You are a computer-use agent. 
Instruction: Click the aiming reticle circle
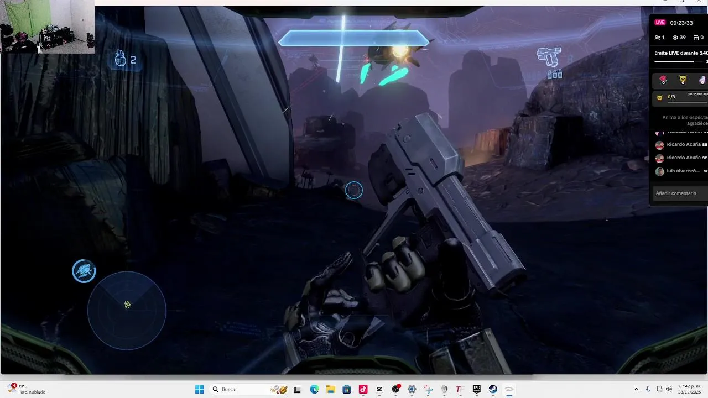[354, 190]
